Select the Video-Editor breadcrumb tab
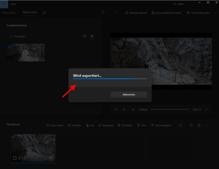 9,13
